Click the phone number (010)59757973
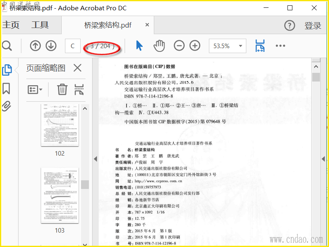 [x=148, y=187]
